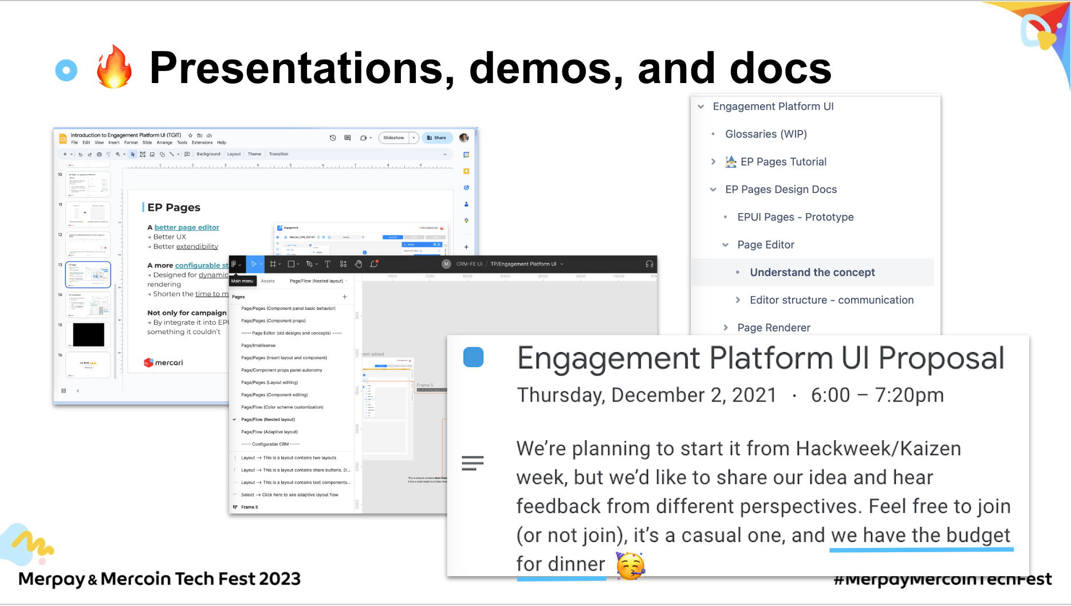
Task: Click the shape tool icon in Slides
Action: point(162,154)
